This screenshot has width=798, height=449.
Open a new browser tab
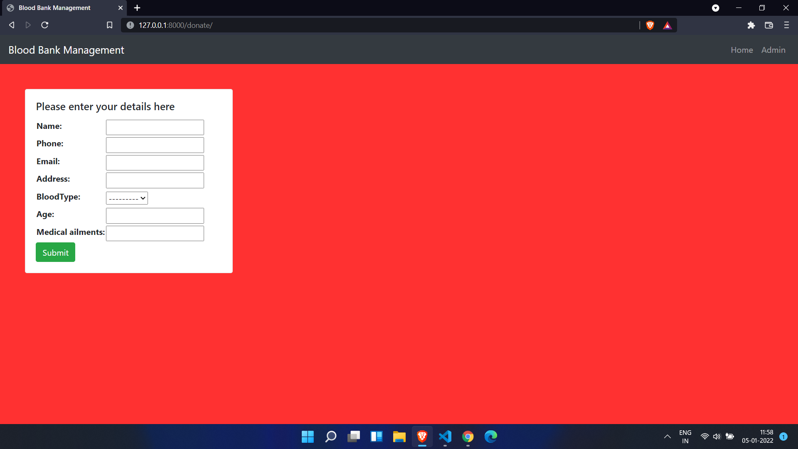(137, 8)
